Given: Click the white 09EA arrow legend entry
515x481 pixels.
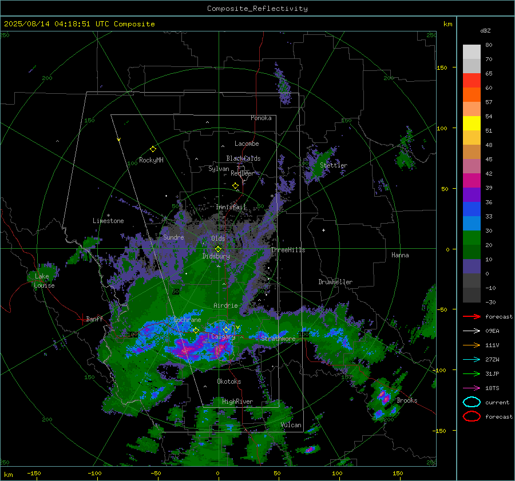Looking at the screenshot, I should (x=472, y=331).
